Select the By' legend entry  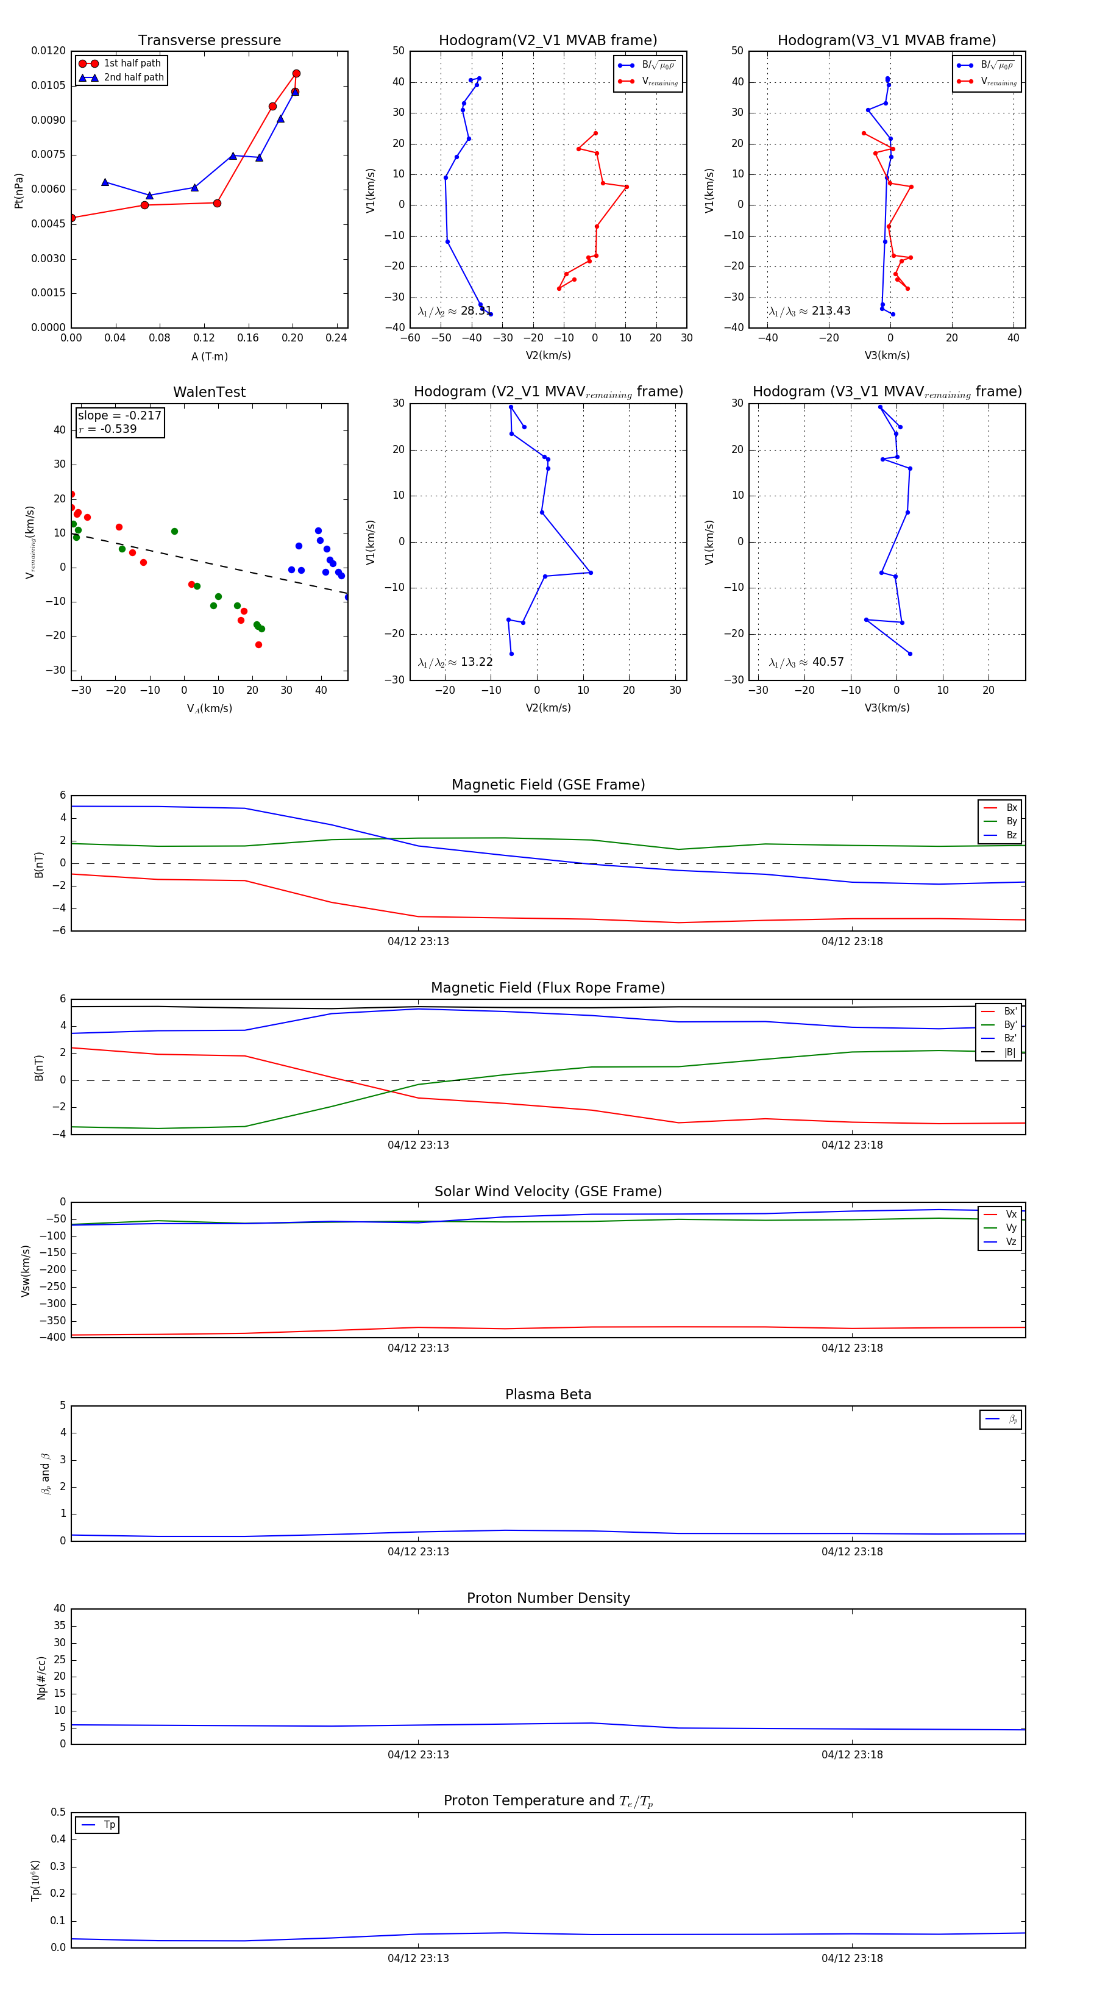coord(999,1025)
